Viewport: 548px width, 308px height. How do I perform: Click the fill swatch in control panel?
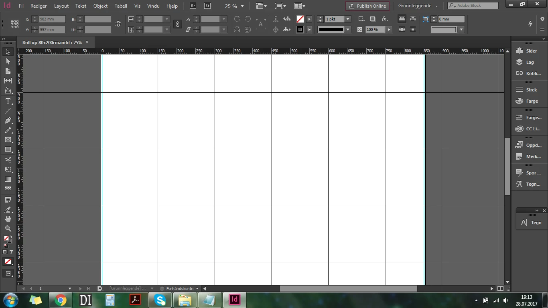pos(300,19)
